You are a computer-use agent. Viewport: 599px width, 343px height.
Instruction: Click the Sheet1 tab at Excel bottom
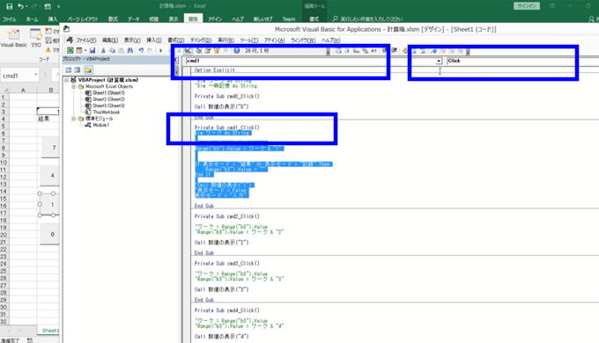click(x=49, y=331)
